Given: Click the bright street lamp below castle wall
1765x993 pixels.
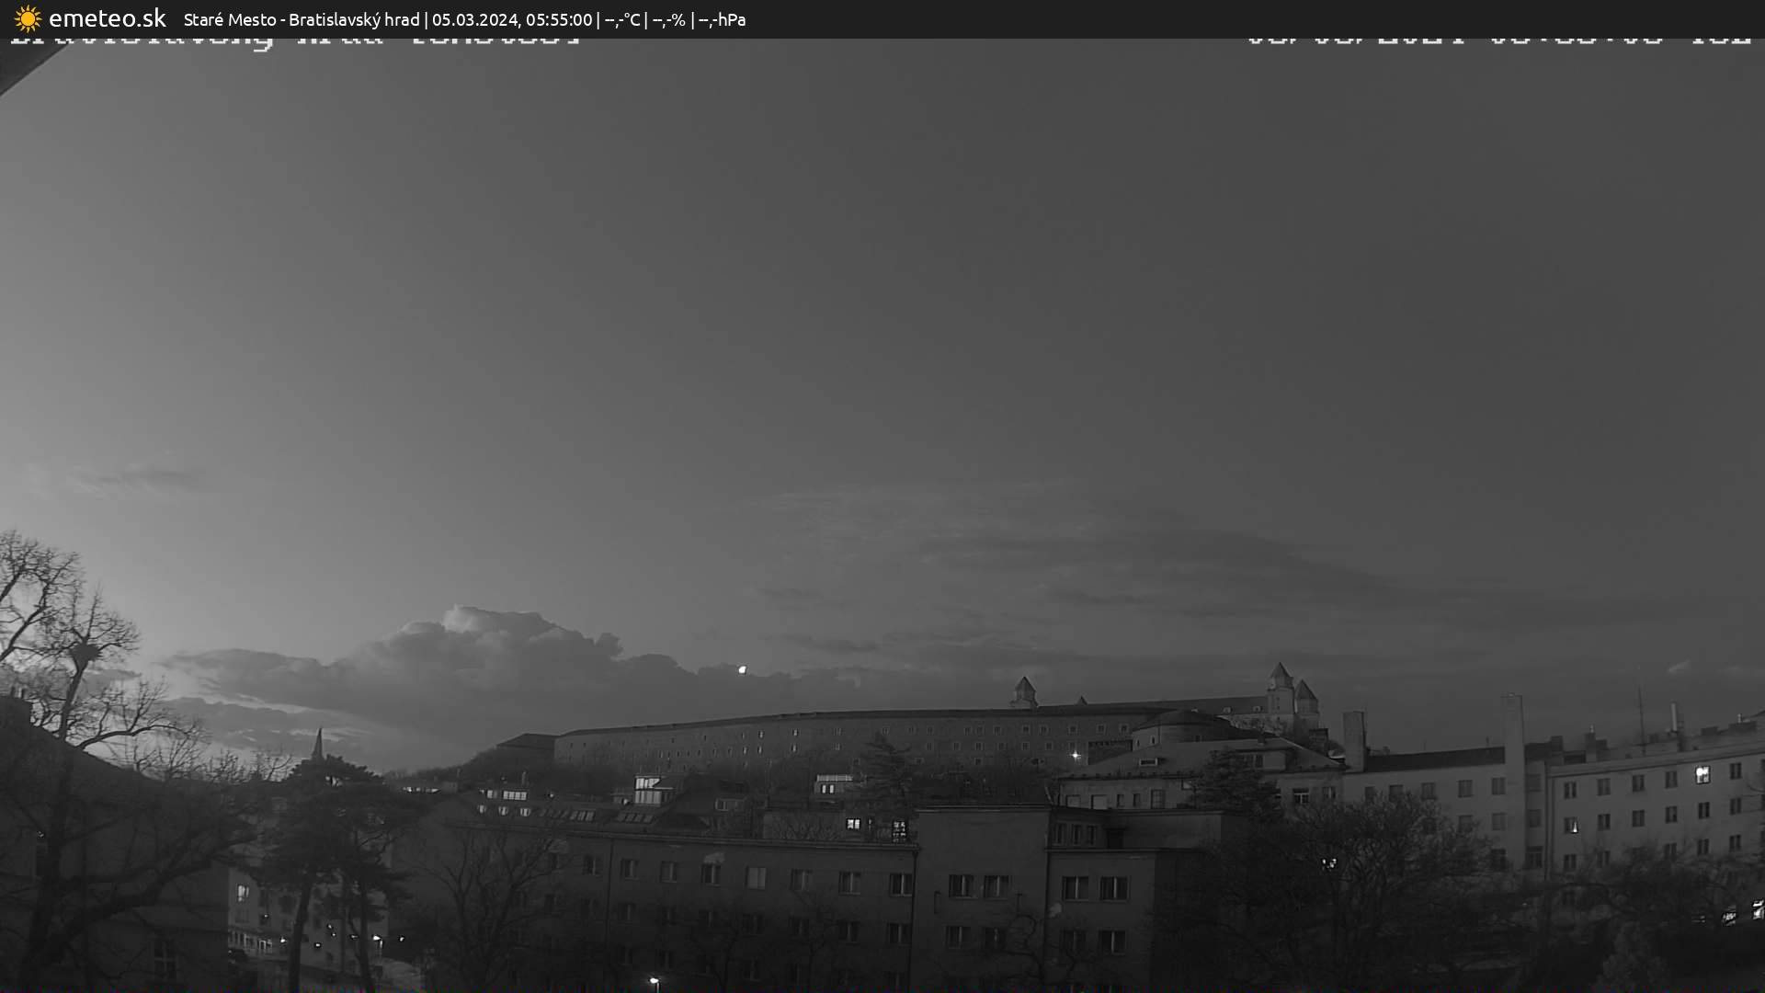Looking at the screenshot, I should [x=1075, y=756].
